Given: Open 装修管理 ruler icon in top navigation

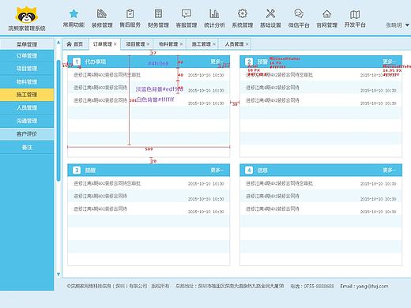Looking at the screenshot, I should [x=102, y=13].
